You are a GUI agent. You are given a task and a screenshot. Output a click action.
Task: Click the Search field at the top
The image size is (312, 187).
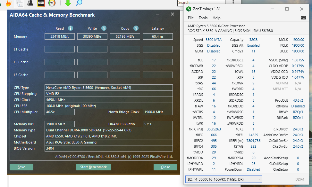click(201, 3)
